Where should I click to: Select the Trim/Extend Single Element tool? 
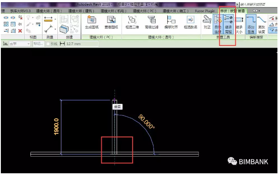[6, 31]
